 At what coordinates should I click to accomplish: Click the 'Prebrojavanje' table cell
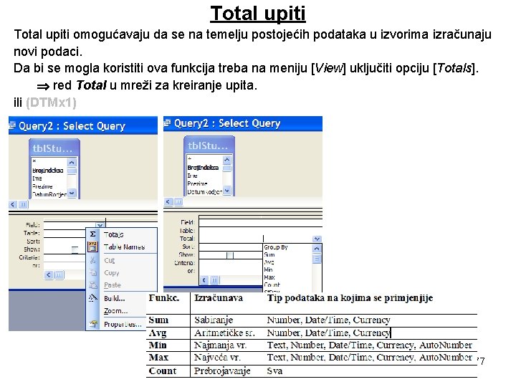222,371
